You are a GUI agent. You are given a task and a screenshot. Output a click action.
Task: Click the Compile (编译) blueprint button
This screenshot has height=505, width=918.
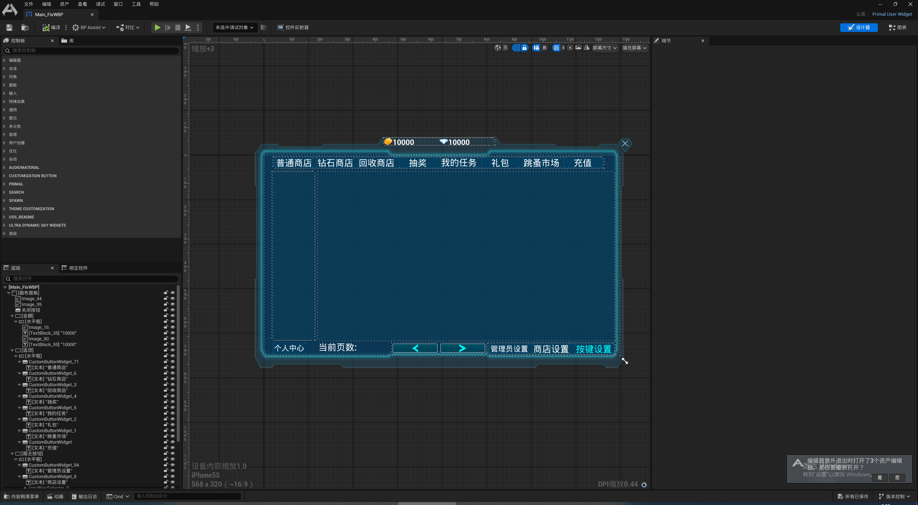tap(51, 28)
